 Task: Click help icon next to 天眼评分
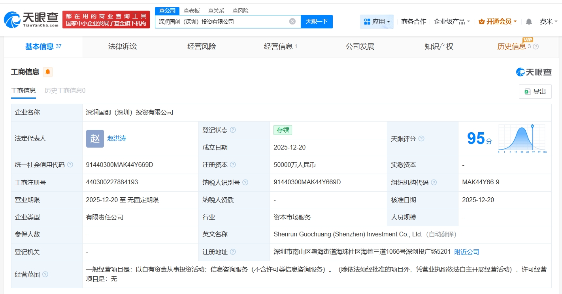pos(421,139)
